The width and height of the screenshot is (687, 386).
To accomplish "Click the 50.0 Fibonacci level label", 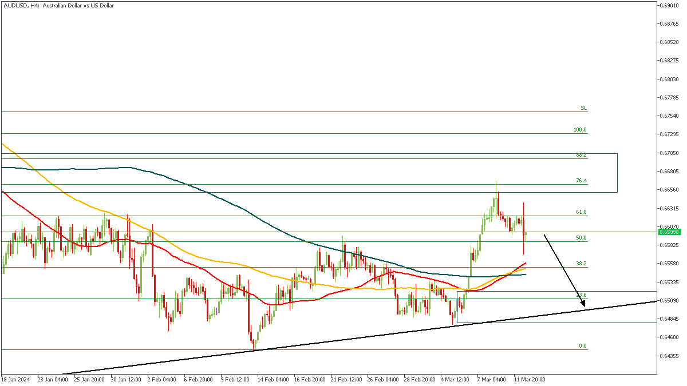I will [x=581, y=238].
